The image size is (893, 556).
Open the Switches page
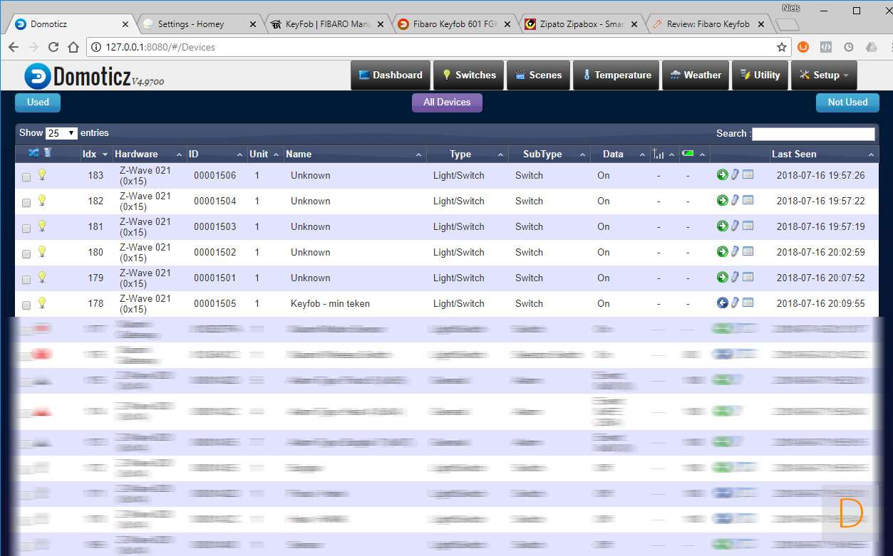click(468, 75)
